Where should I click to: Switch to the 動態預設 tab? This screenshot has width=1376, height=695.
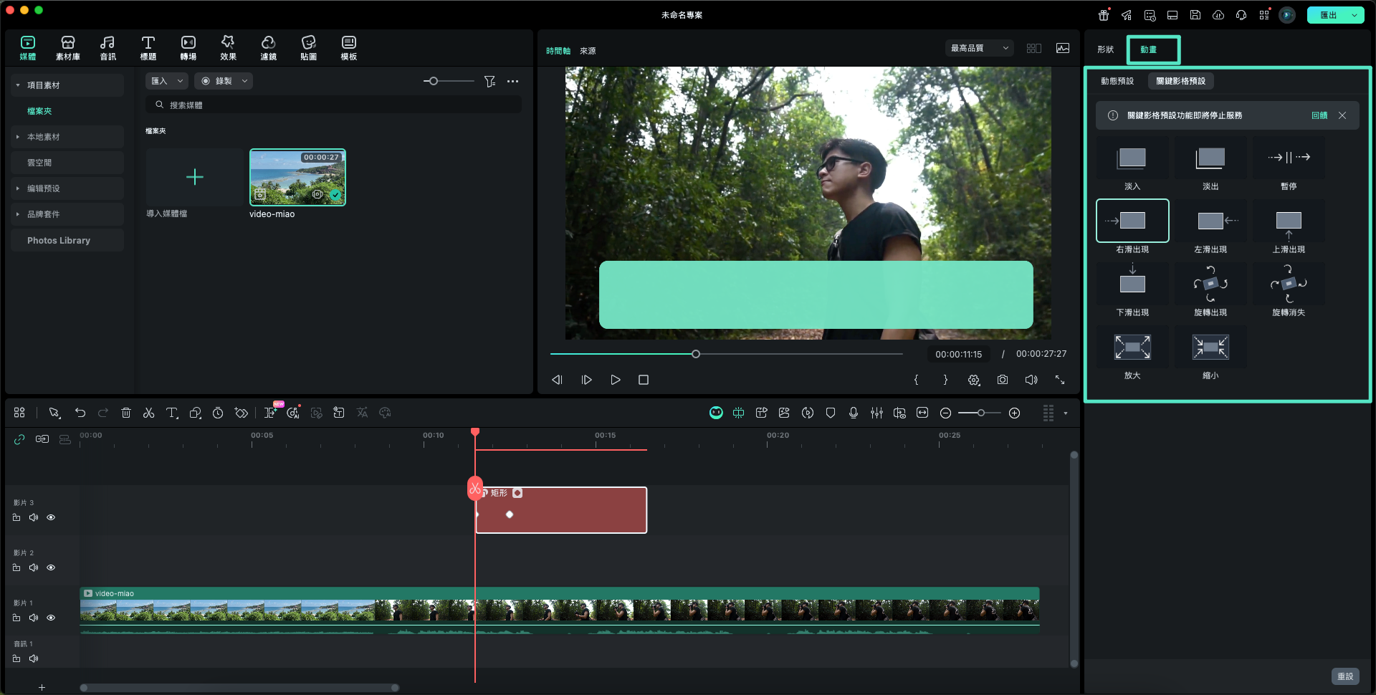[1117, 81]
